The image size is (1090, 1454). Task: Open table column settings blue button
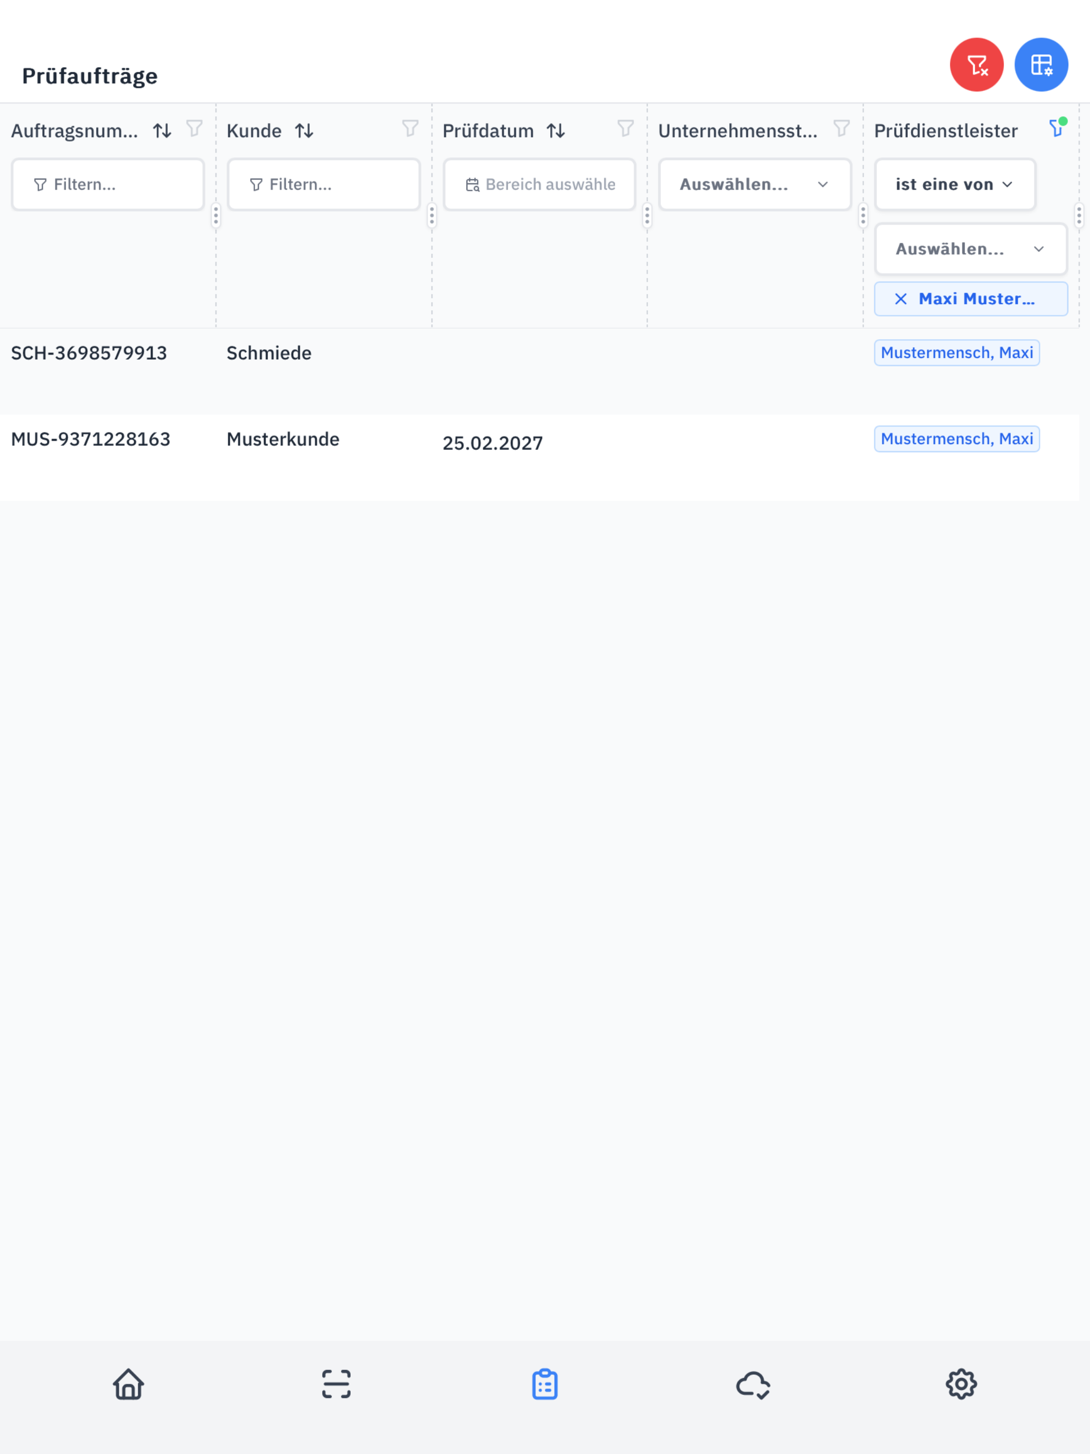pos(1041,64)
